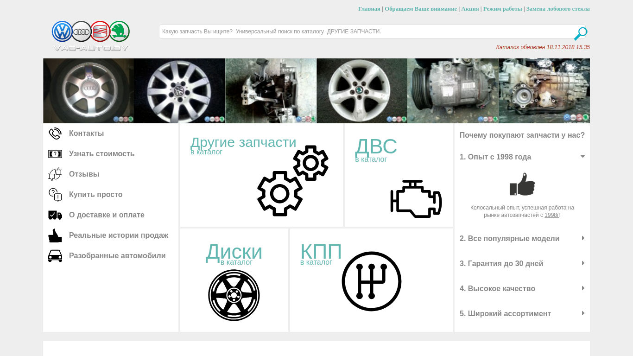Click the compressor banner photo
Image resolution: width=633 pixels, height=356 pixels.
point(453,91)
